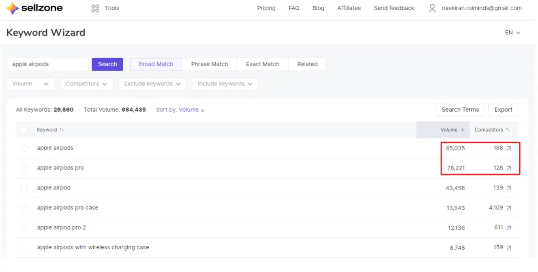538x272 pixels.
Task: Expand the Volume filter dropdown
Action: pos(30,84)
